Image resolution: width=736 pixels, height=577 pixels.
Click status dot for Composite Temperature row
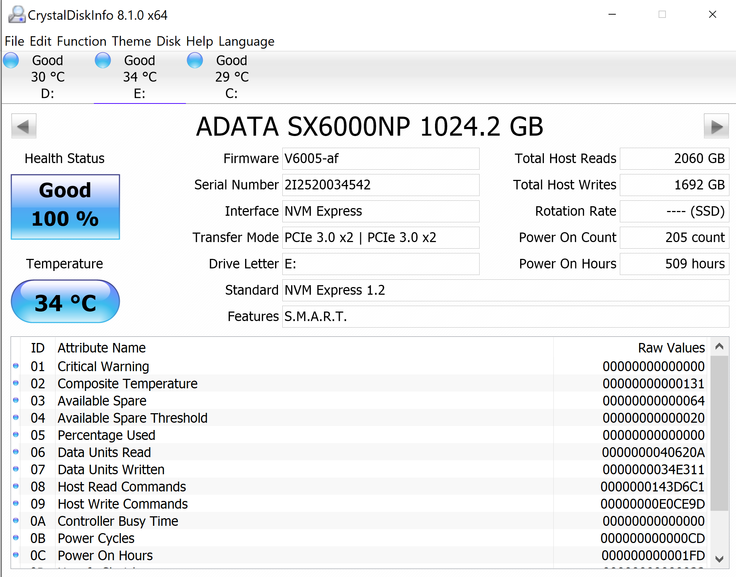(16, 383)
